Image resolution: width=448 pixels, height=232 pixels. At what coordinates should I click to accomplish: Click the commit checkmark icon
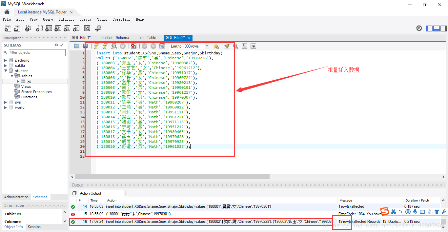(x=144, y=46)
